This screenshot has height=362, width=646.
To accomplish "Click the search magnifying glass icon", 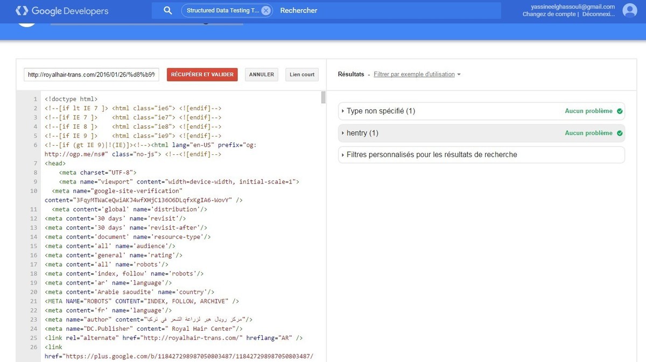I will coord(167,10).
